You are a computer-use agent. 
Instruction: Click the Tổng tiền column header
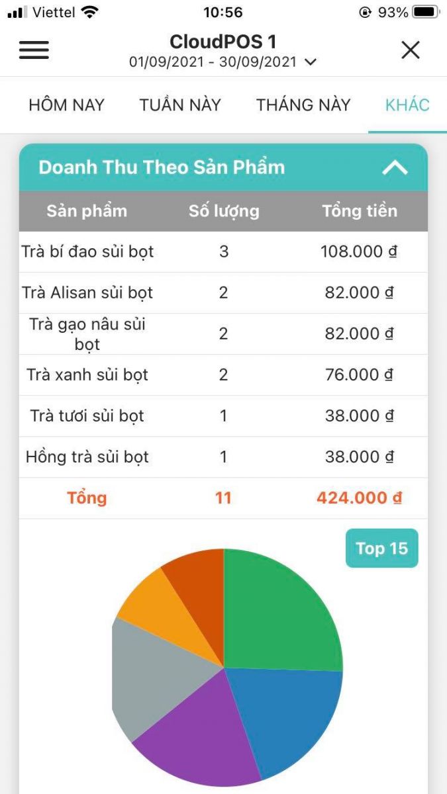point(360,211)
